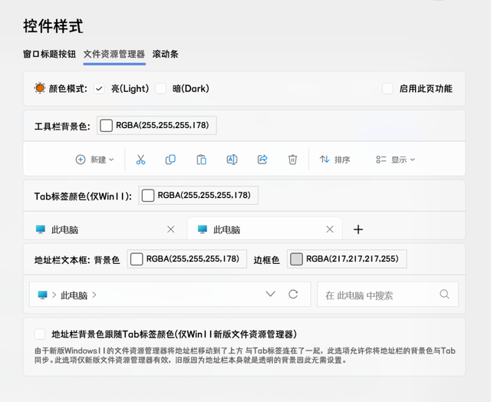491x402 pixels.
Task: Switch to the 窗口标题按钮 tab
Action: pos(49,54)
